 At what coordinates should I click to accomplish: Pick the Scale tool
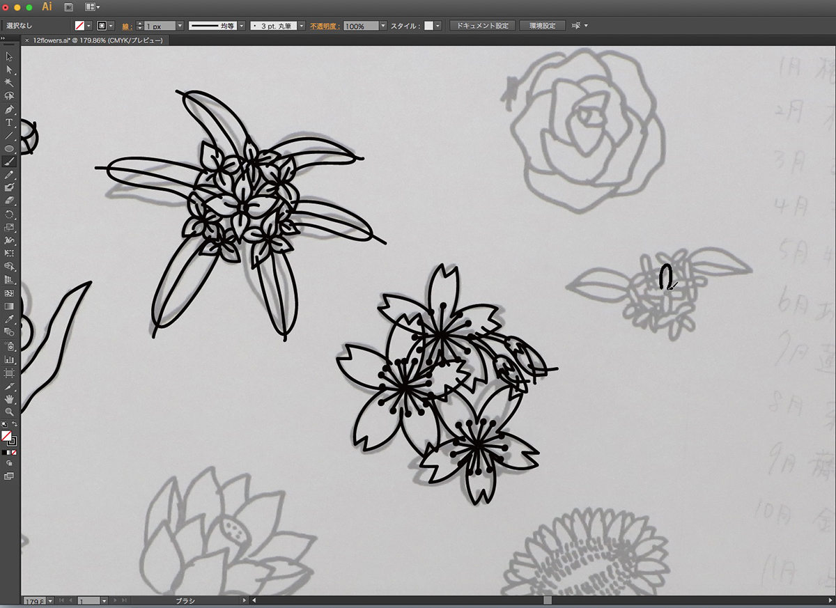pos(9,227)
